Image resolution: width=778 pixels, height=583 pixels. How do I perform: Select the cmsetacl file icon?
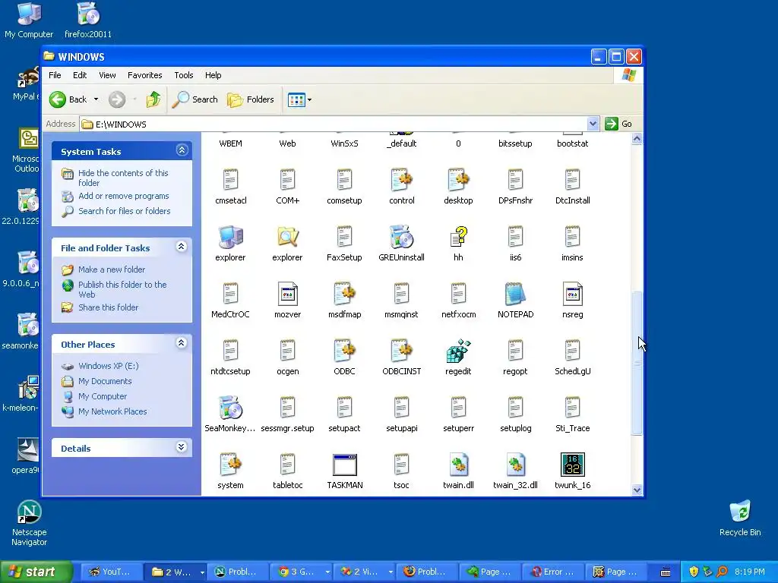(230, 180)
